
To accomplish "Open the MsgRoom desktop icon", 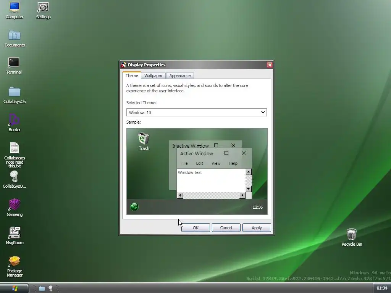I will 15,236.
